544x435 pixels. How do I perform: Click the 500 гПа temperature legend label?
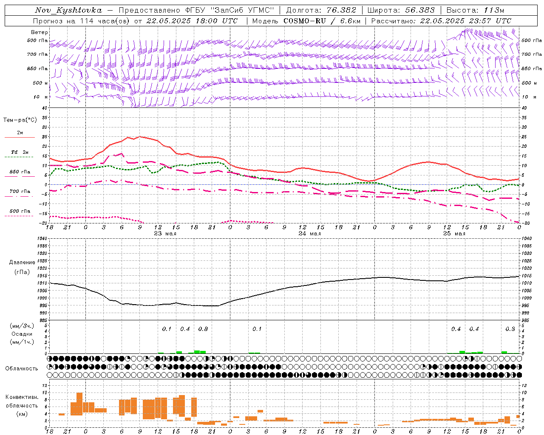[20, 211]
